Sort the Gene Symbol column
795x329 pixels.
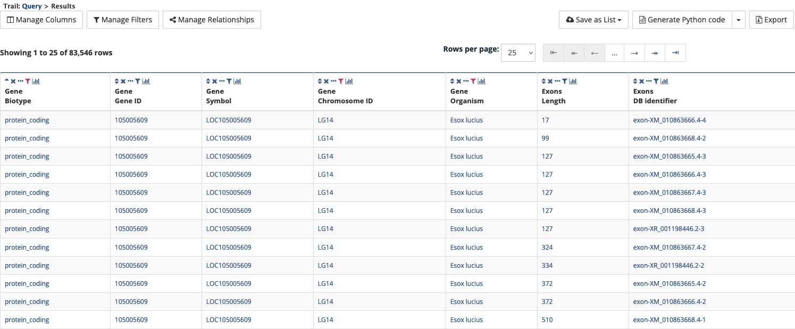pyautogui.click(x=208, y=81)
